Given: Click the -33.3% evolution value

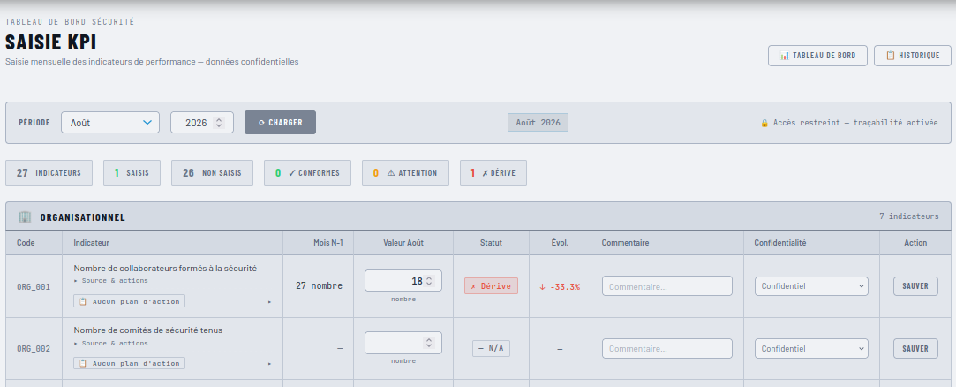Looking at the screenshot, I should point(560,287).
